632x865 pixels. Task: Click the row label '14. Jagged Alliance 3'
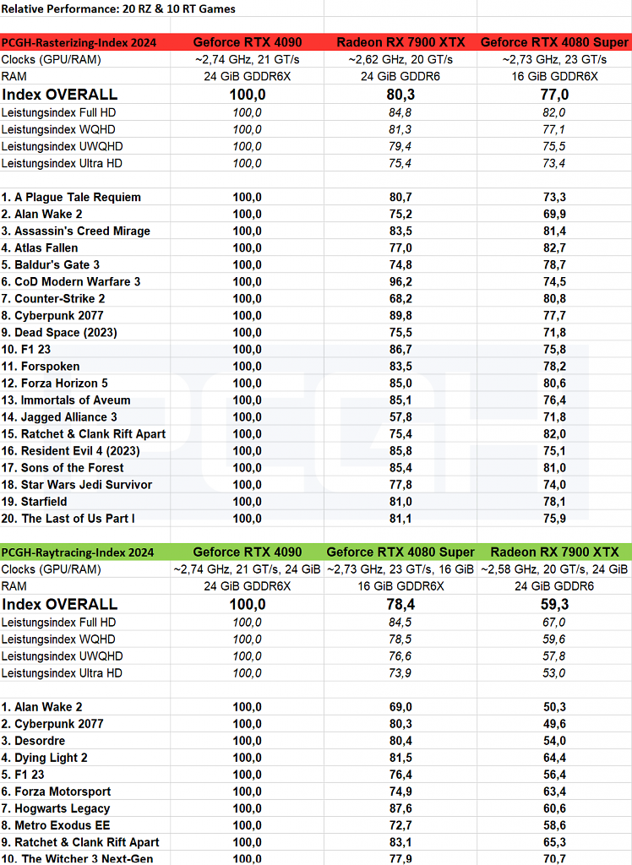(59, 417)
